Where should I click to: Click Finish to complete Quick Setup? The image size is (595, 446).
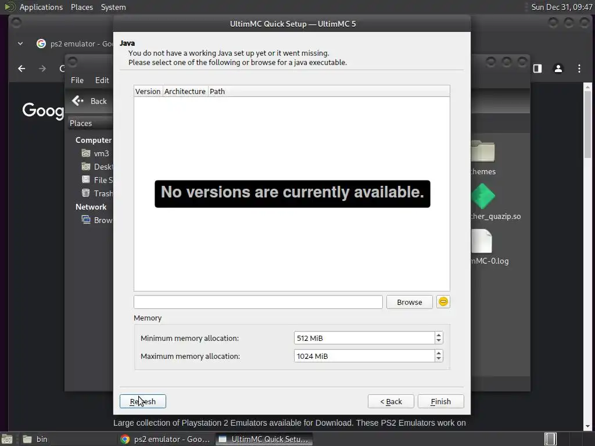click(x=440, y=401)
